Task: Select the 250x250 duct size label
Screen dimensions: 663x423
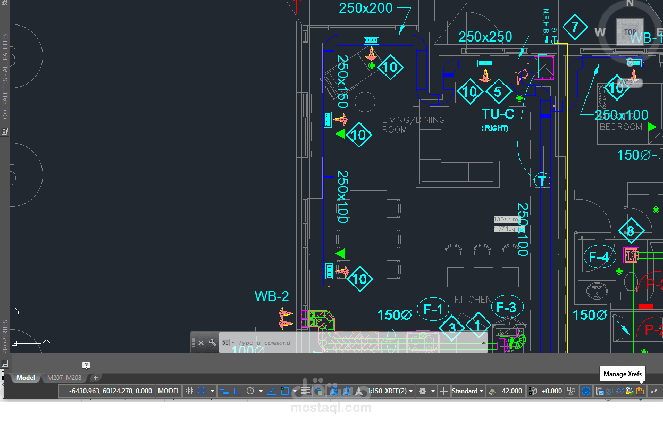Action: 485,37
